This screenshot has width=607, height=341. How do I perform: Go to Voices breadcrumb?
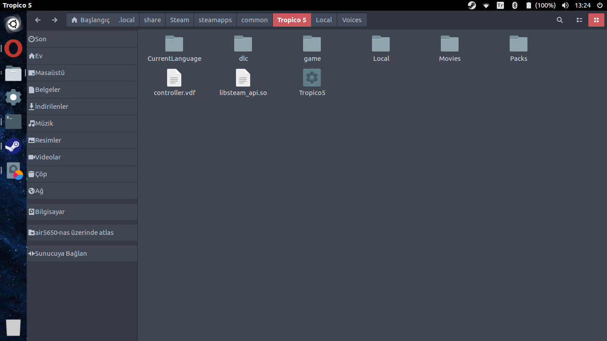pyautogui.click(x=352, y=20)
